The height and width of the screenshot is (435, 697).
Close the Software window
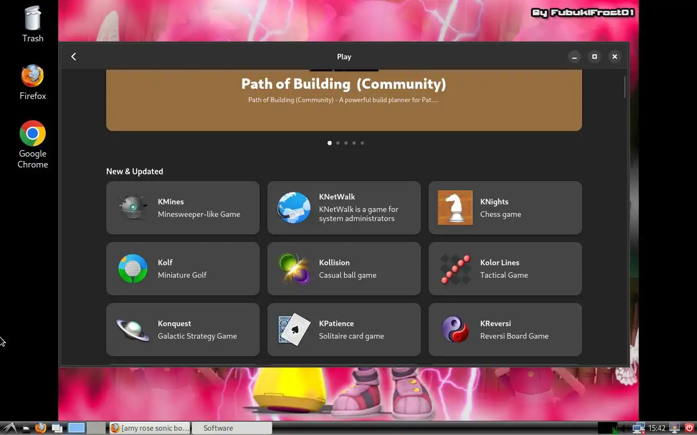pos(615,57)
